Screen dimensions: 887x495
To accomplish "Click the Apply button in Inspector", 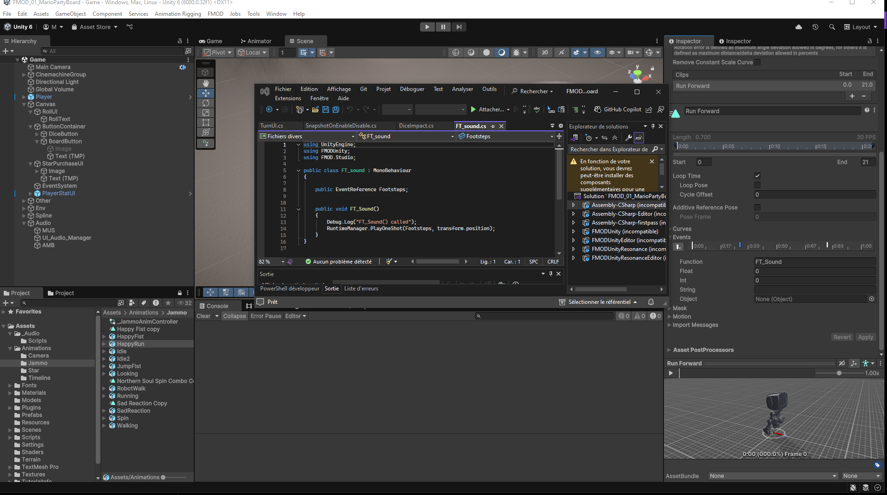I will [865, 337].
